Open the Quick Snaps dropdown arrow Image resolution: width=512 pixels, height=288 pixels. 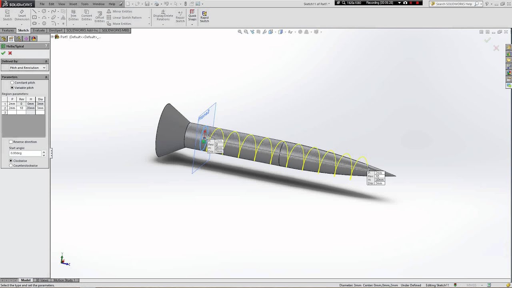click(x=192, y=24)
